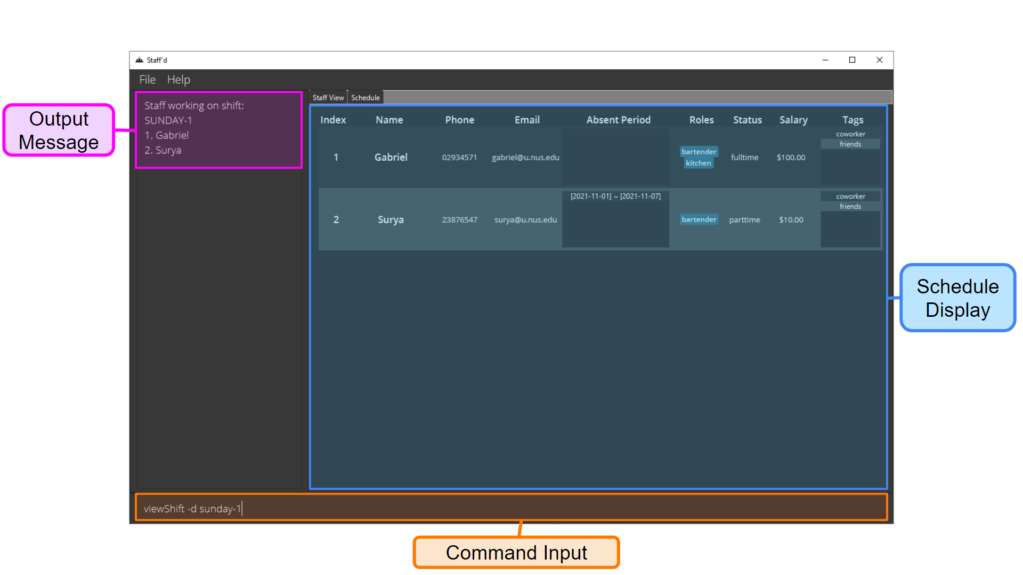Click the Email column header
Screen dimensions: 1023x575
coord(527,120)
